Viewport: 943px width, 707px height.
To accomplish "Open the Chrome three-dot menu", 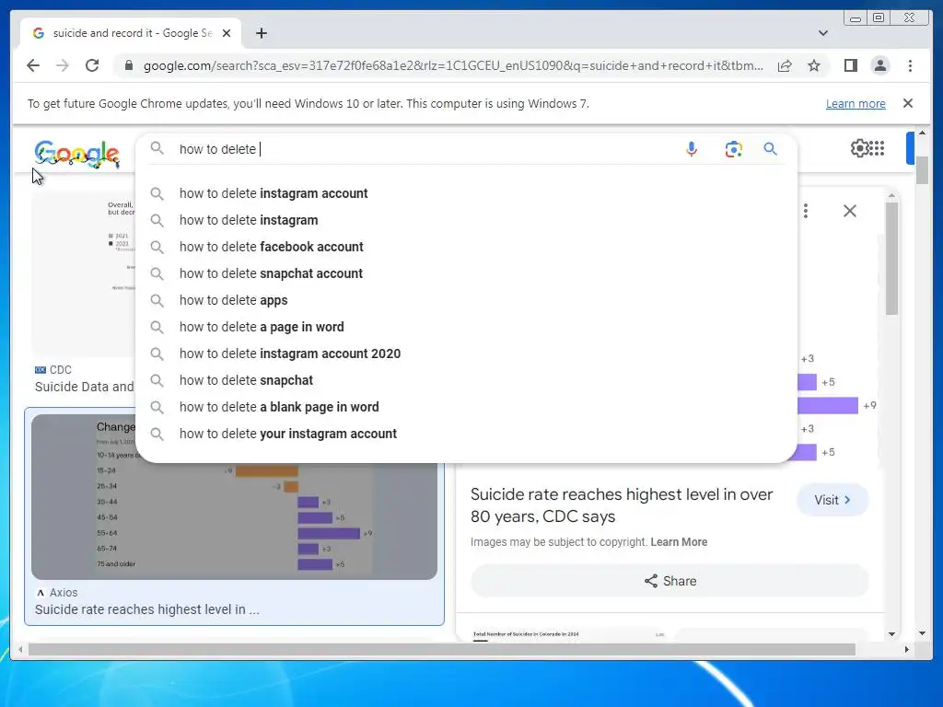I will (x=910, y=65).
